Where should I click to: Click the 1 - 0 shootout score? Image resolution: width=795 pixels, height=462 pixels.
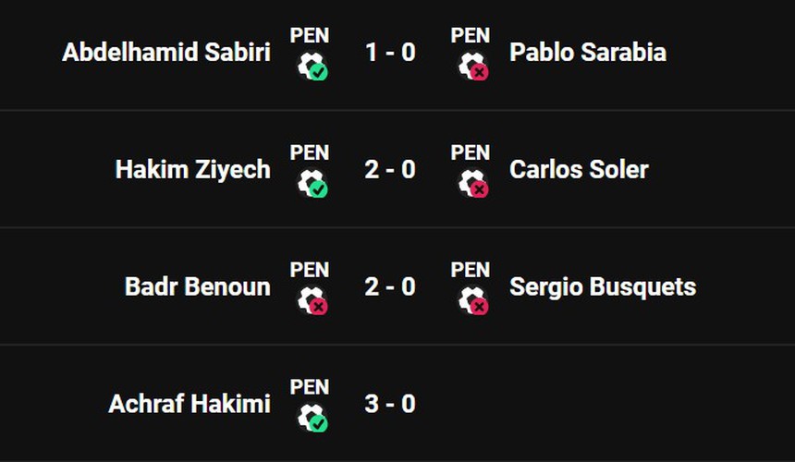pos(390,53)
